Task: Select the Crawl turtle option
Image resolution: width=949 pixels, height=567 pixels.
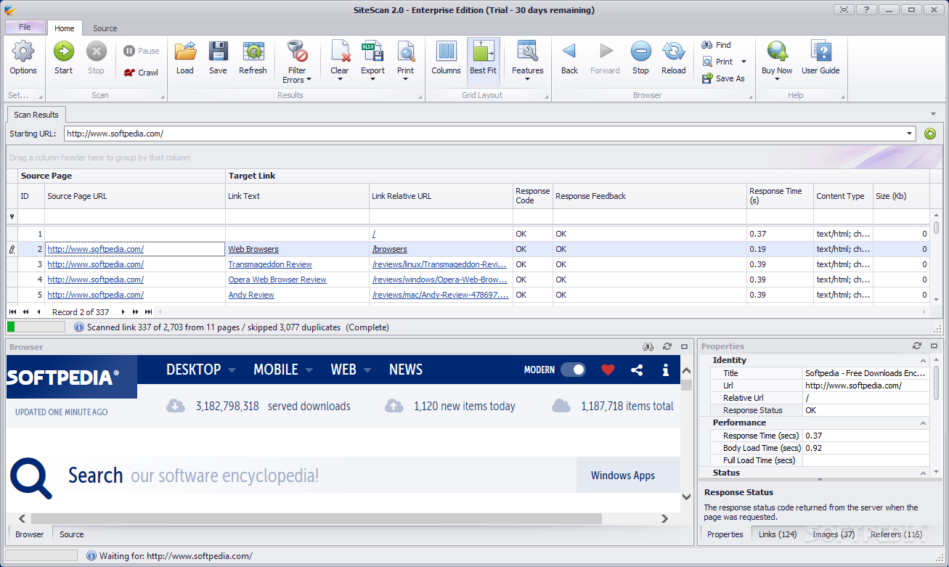Action: tap(141, 73)
